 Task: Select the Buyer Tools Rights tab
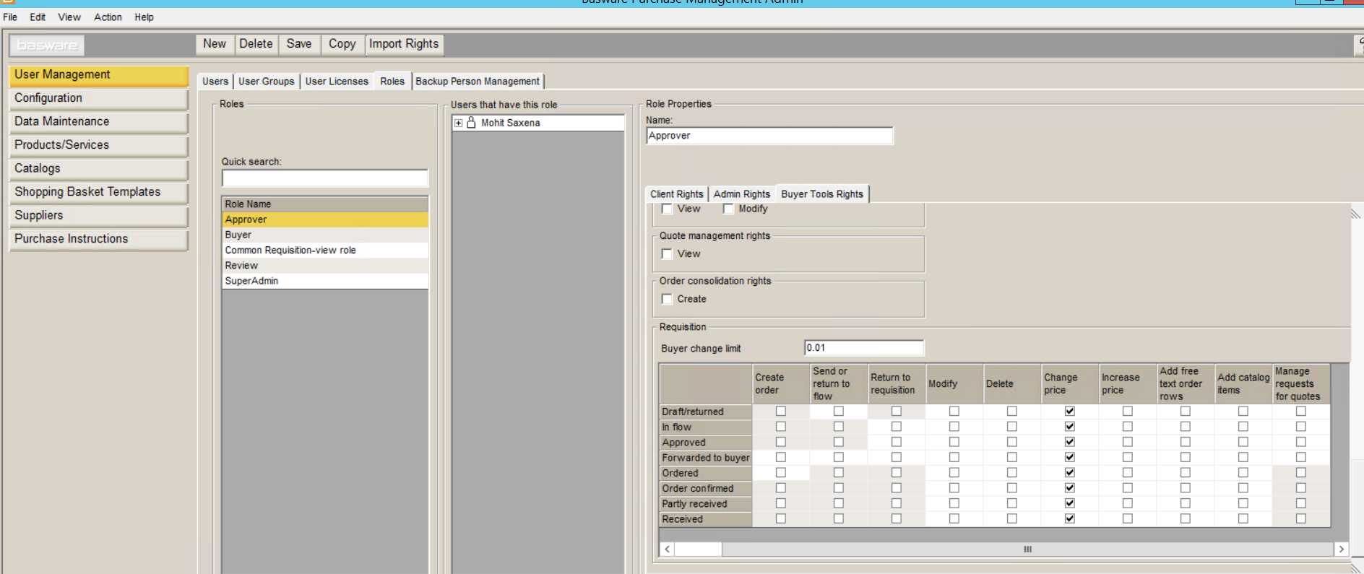822,194
